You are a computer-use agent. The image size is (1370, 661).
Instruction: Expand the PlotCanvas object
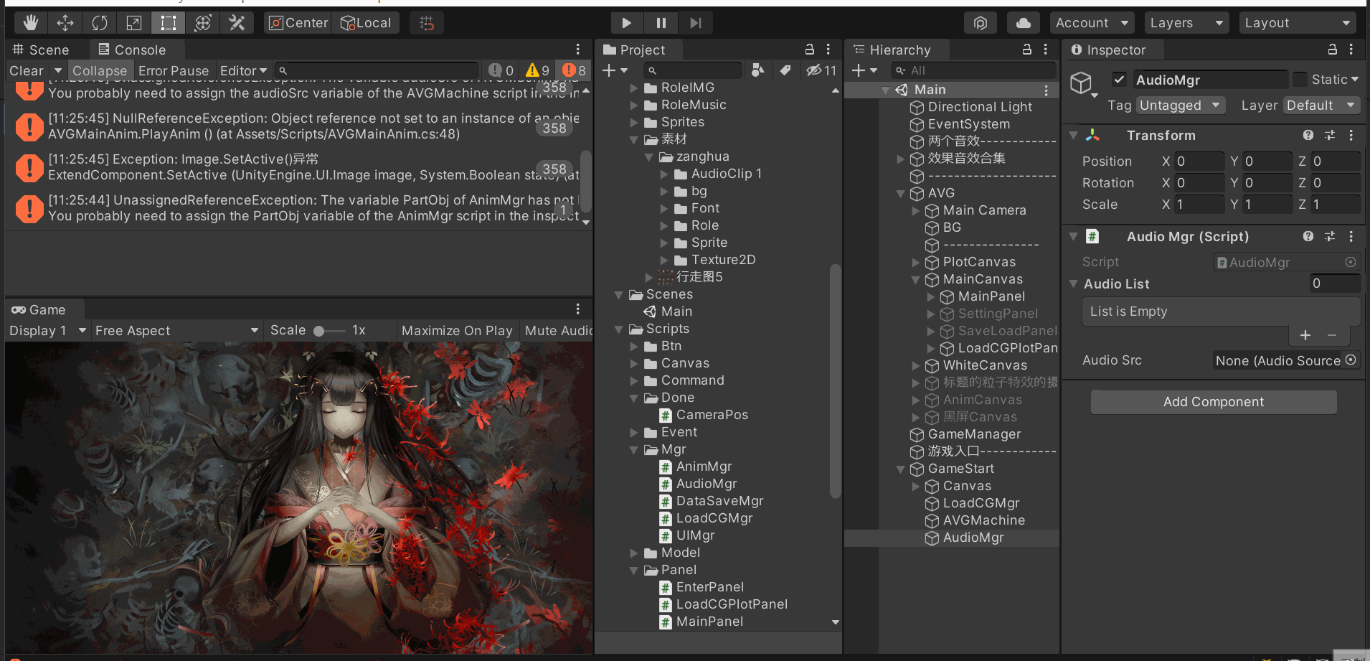coord(915,262)
